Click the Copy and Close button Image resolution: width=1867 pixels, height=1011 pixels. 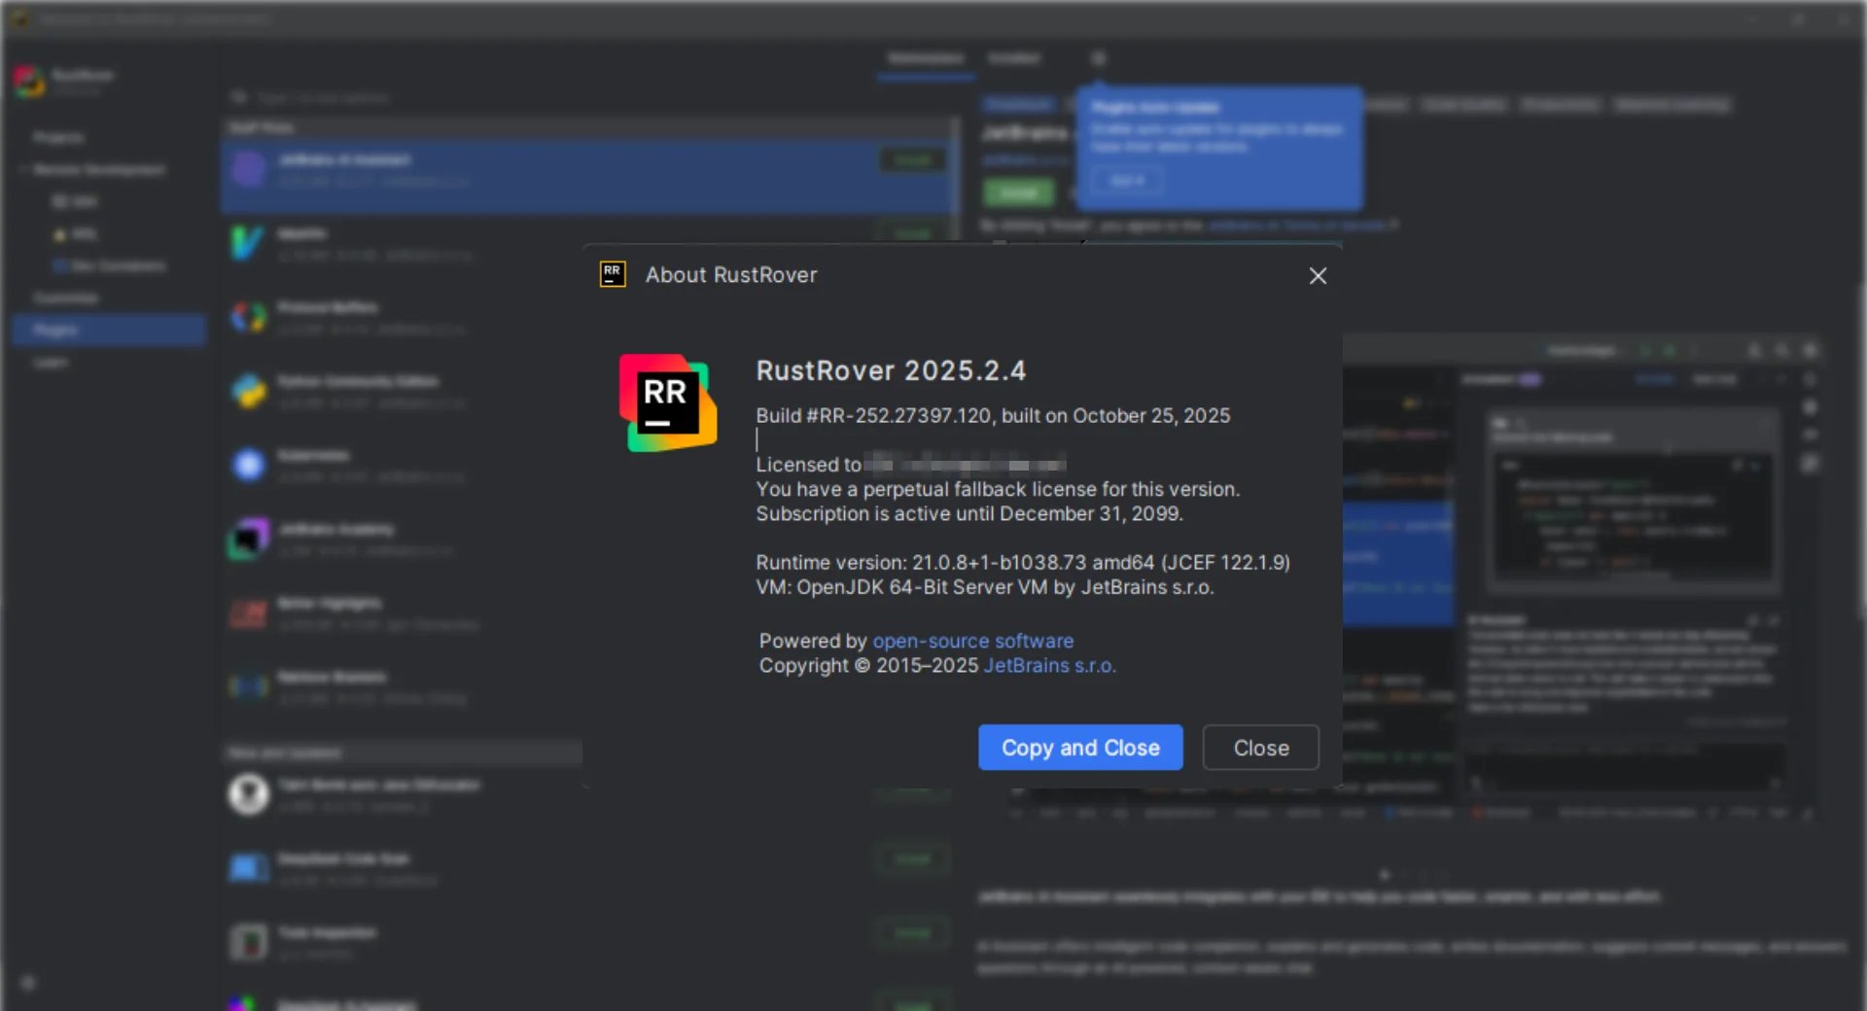[x=1080, y=748]
